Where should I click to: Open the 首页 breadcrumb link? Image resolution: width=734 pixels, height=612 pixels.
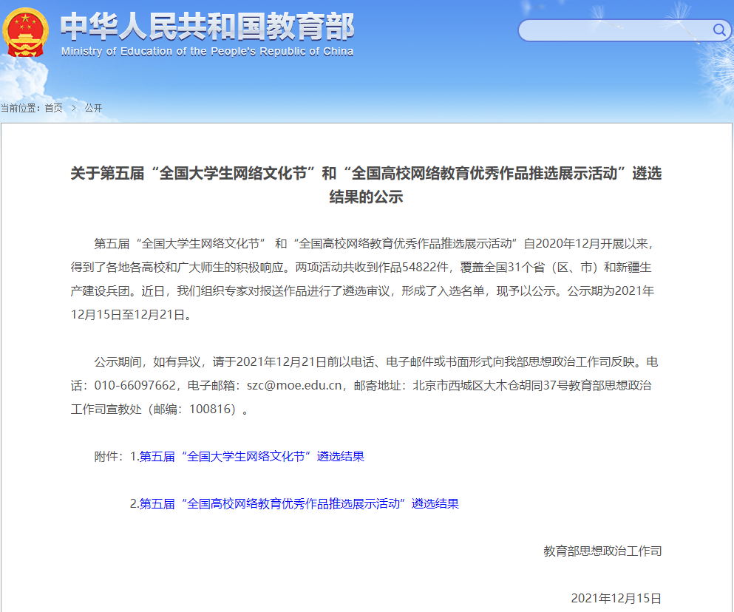click(53, 108)
